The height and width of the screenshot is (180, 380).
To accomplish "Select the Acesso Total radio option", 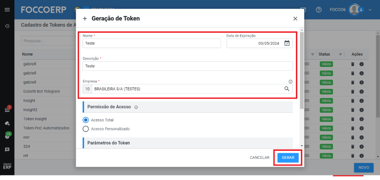I will point(86,120).
